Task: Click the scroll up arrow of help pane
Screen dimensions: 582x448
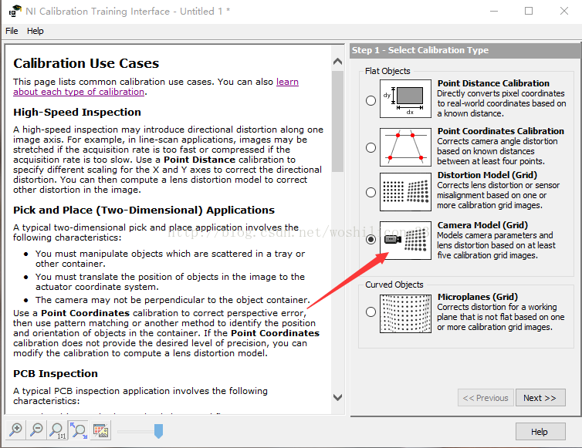Action: (x=337, y=61)
